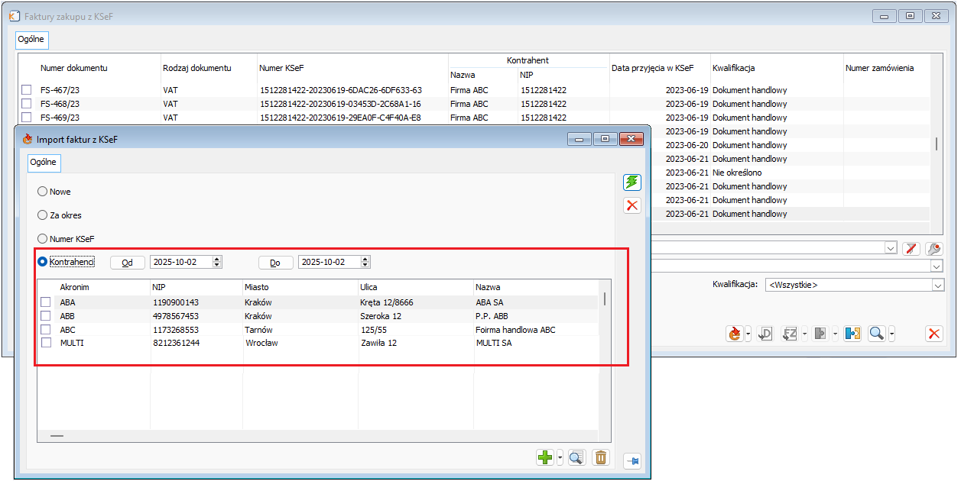Click the grayed puzzle piece icon

pyautogui.click(x=820, y=334)
